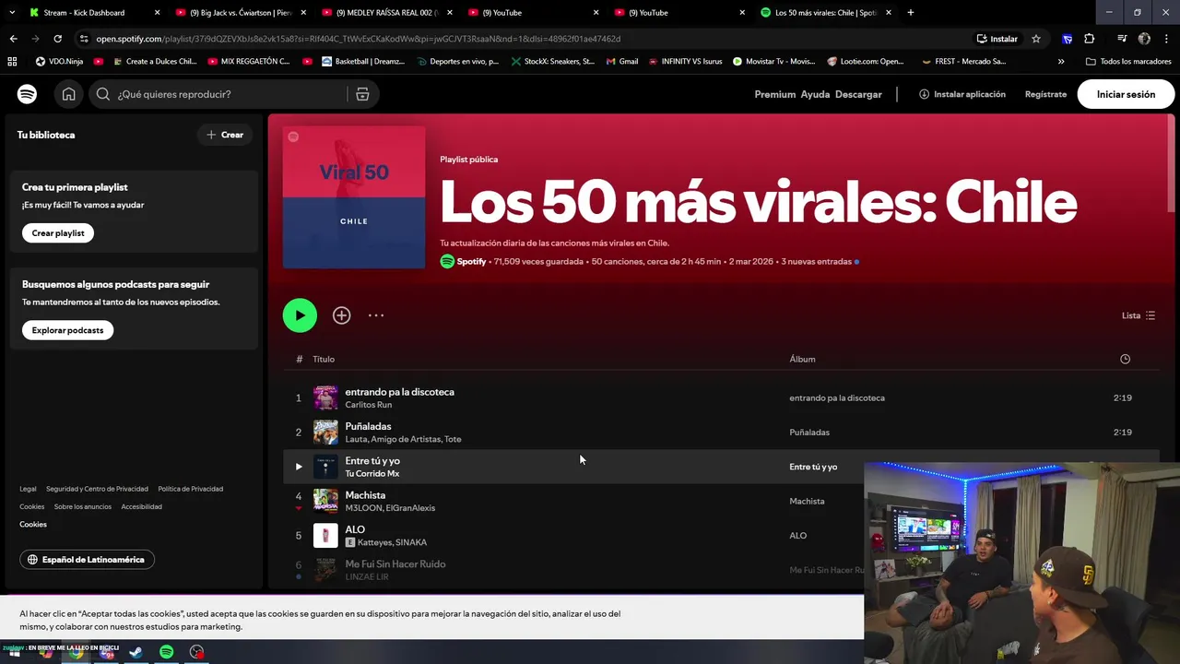Click the Spotify logo icon
This screenshot has width=1180, height=664.
coord(27,94)
